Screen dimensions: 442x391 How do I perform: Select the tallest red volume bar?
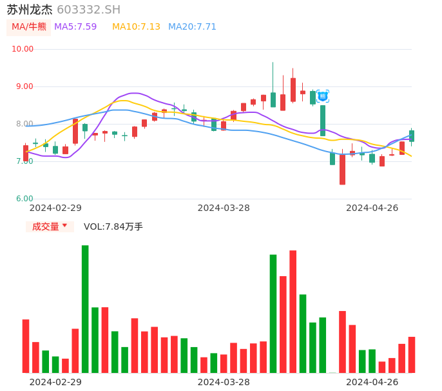point(293,311)
